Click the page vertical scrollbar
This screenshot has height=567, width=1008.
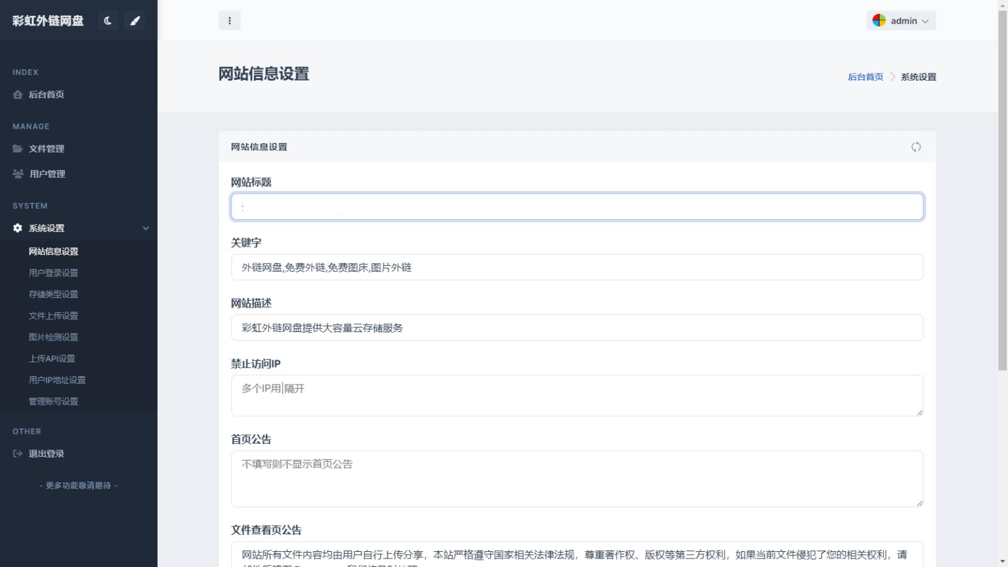pyautogui.click(x=1002, y=197)
